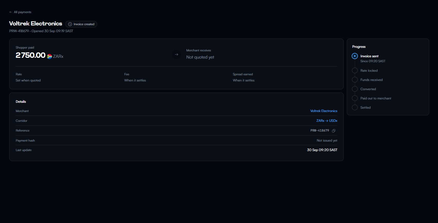Click the PRW-418679 reference value in Details
This screenshot has height=223, width=438.
tap(320, 131)
